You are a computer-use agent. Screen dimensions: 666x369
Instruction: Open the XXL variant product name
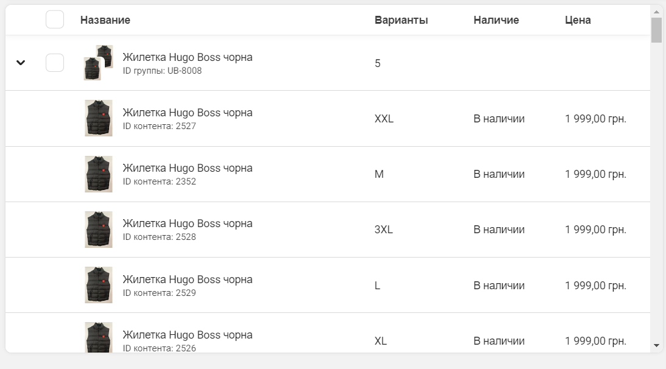click(x=187, y=113)
